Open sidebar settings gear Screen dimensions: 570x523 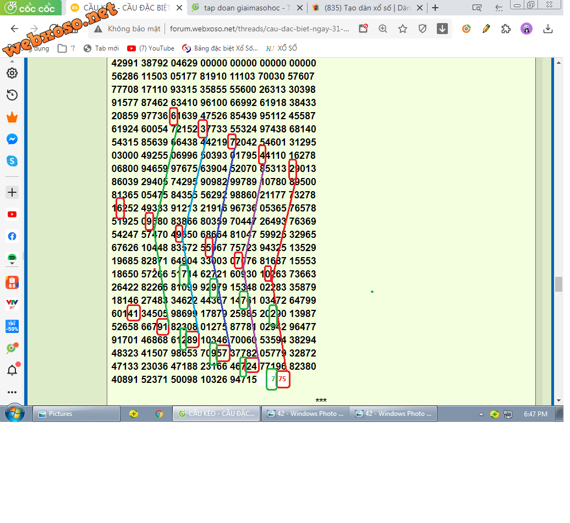tap(12, 73)
